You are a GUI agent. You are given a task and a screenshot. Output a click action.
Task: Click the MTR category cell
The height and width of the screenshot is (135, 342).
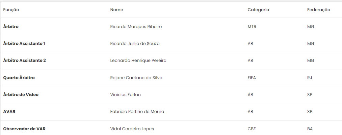coord(252,27)
